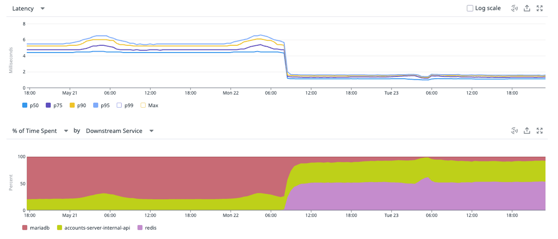Screen dimensions: 558x239
Task: Expand the Latency chart to fullscreen
Action: (540, 8)
